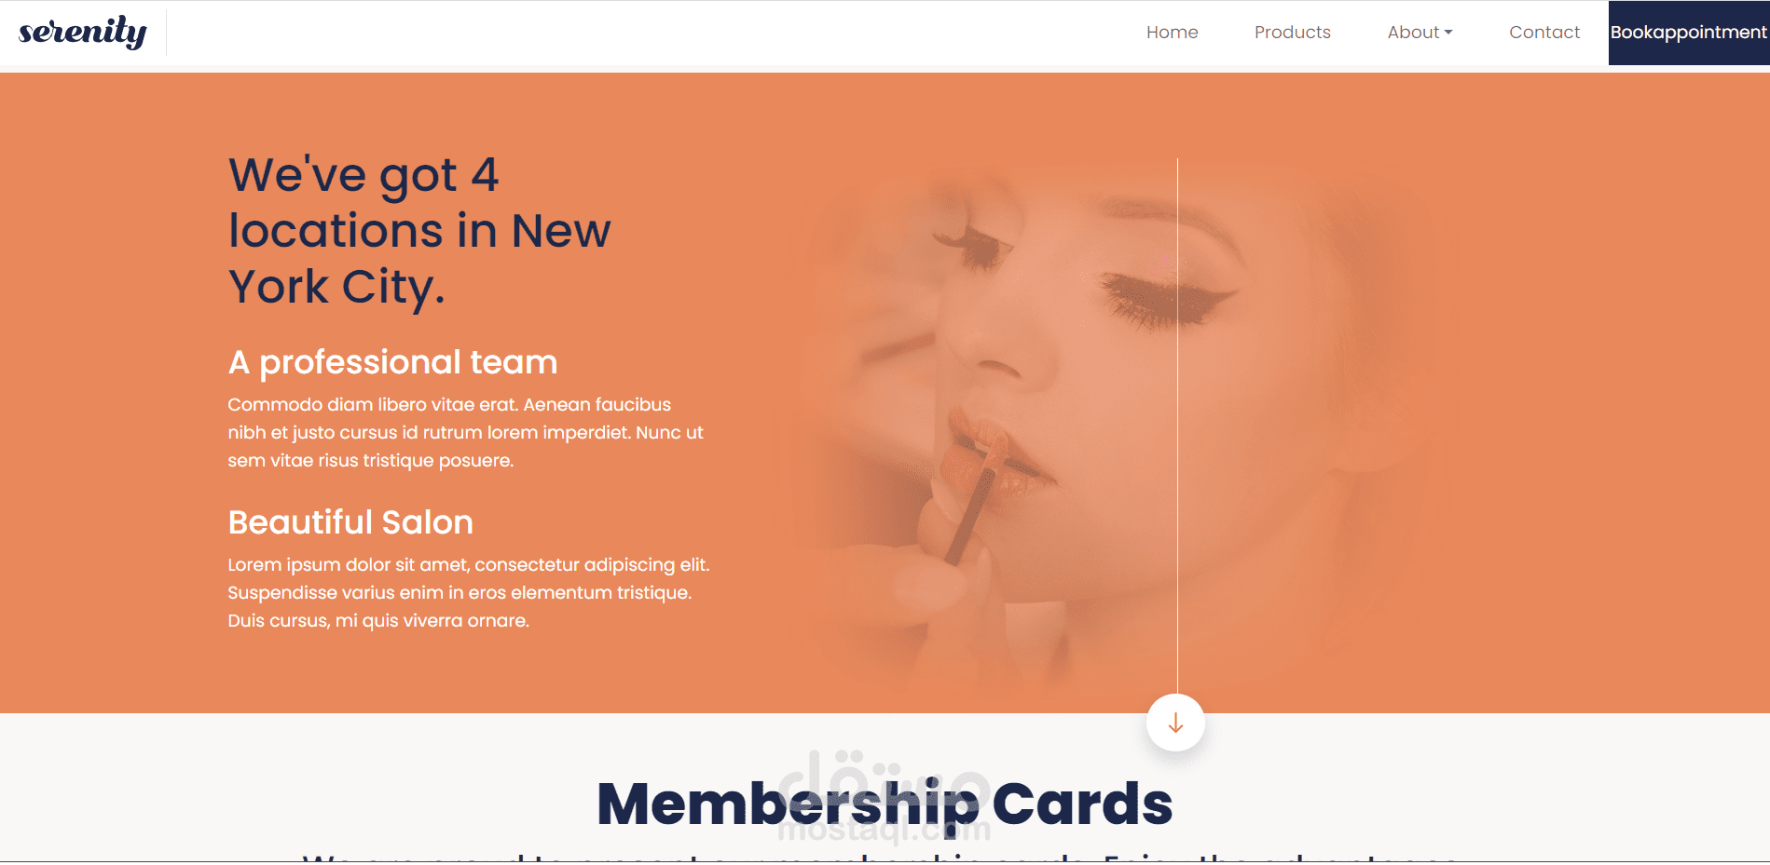Click the serenity logo
Screen dimensions: 1770x865
(x=83, y=33)
